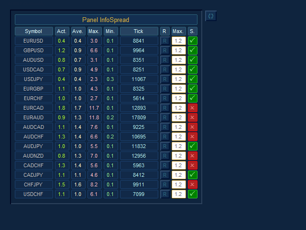Click the R icon in CADCHF row
Image resolution: width=306 pixels, height=230 pixels.
(165, 165)
